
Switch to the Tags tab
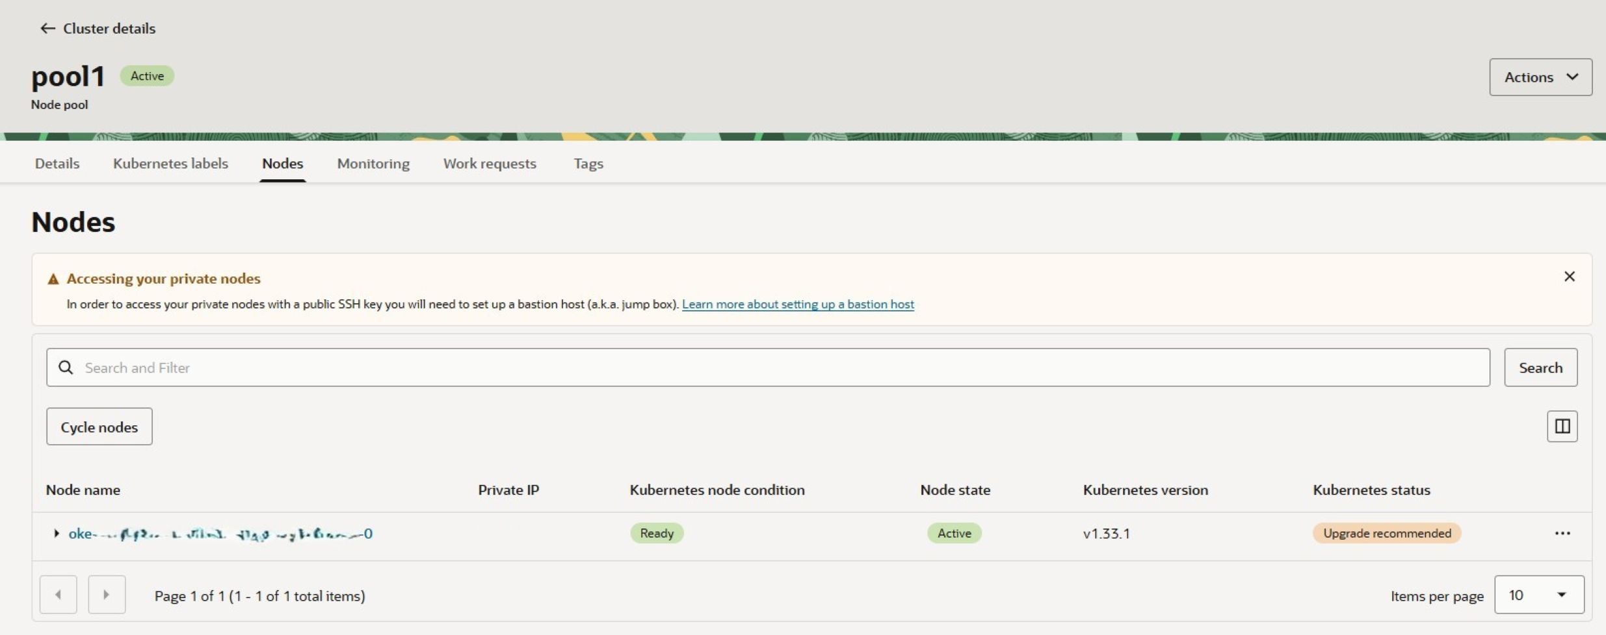pyautogui.click(x=588, y=164)
